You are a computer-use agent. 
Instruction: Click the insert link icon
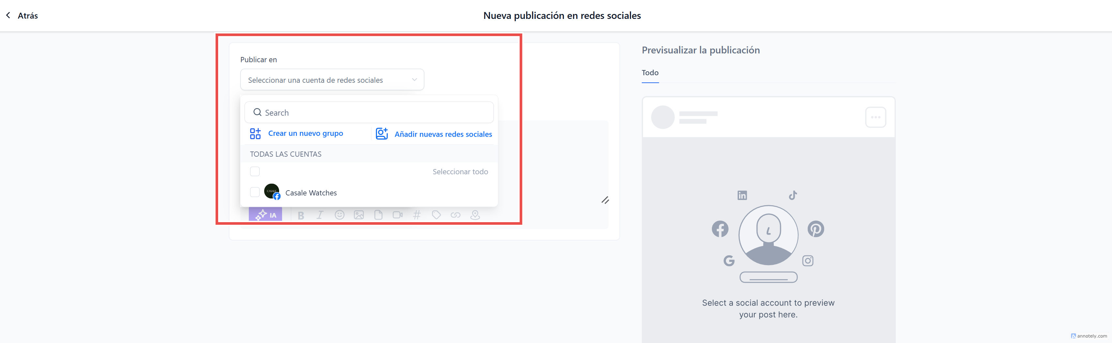[x=456, y=215]
